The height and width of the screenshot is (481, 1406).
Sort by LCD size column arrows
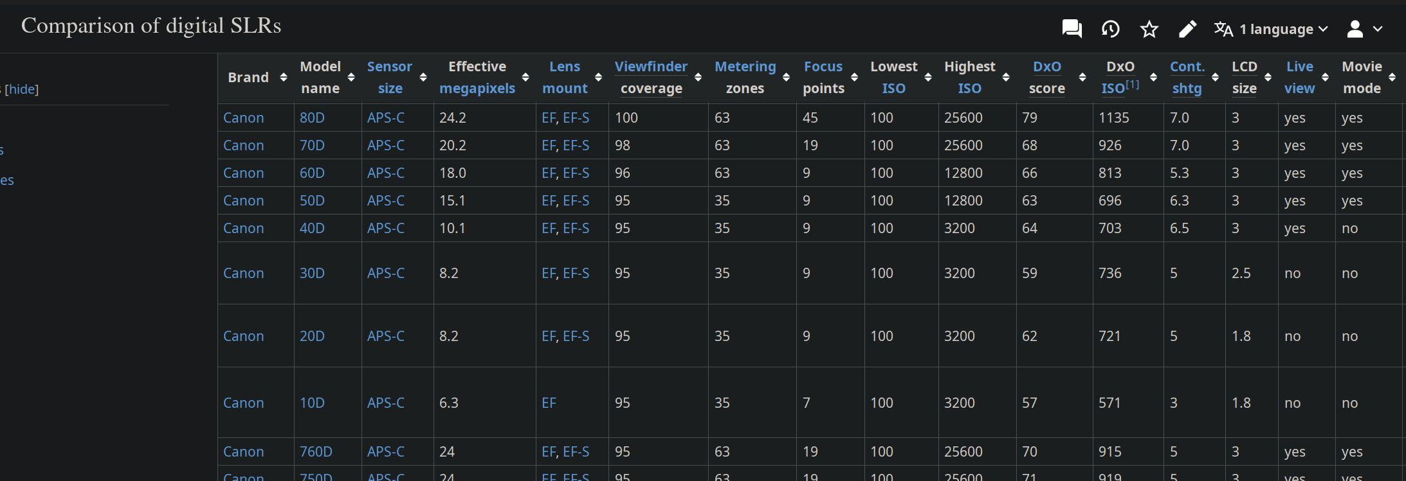click(1268, 77)
